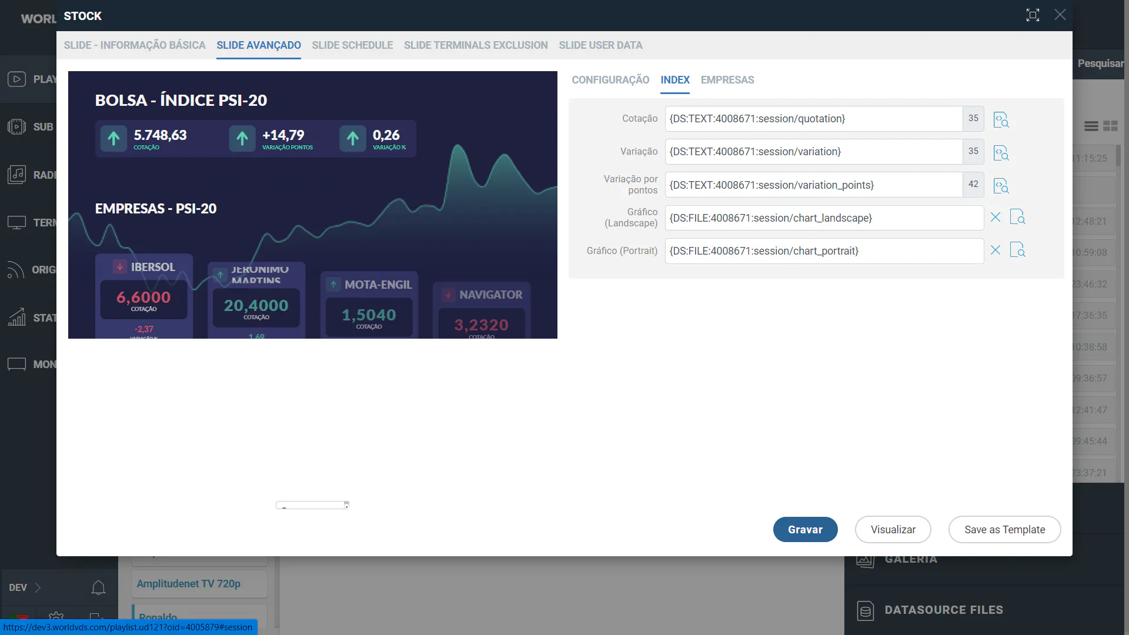Clear the Gráfico (Portrait) file value

(x=995, y=250)
